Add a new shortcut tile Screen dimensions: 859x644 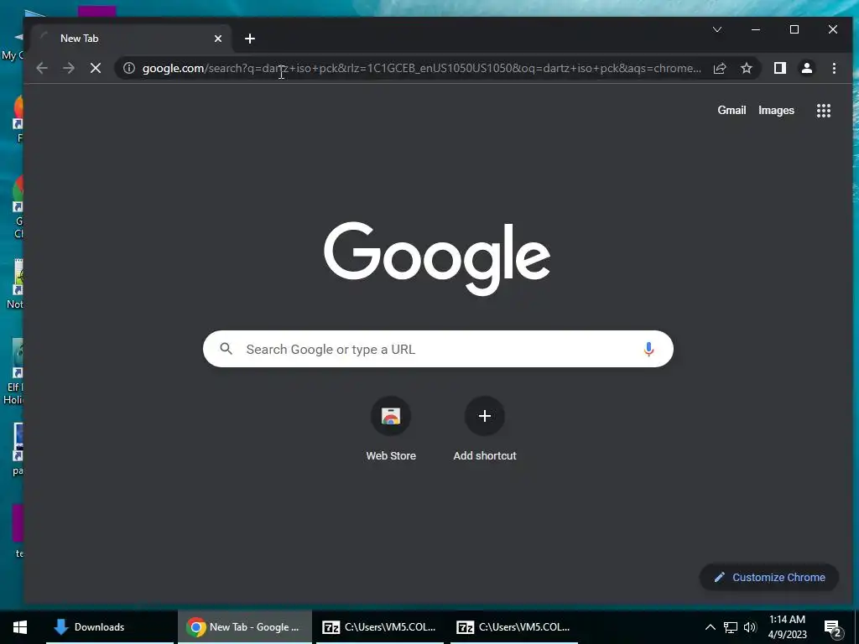point(485,429)
